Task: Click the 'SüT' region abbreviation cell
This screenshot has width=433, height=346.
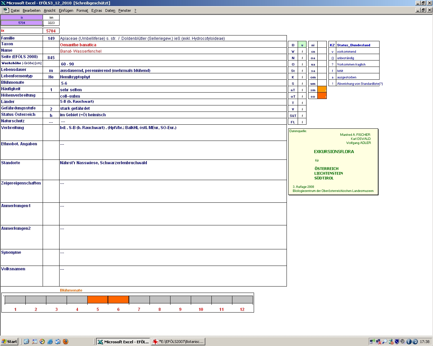Action: pos(293,116)
